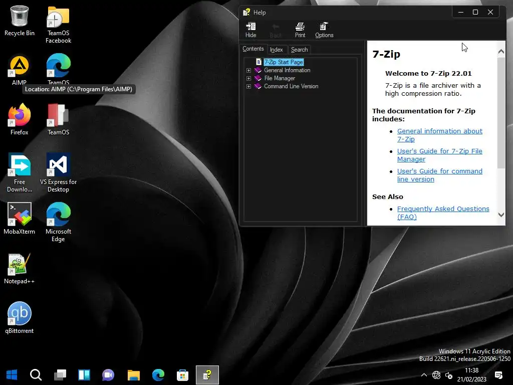Select the TeamOS Edge shortcut beside AIMP
The height and width of the screenshot is (385, 513).
pyautogui.click(x=58, y=69)
